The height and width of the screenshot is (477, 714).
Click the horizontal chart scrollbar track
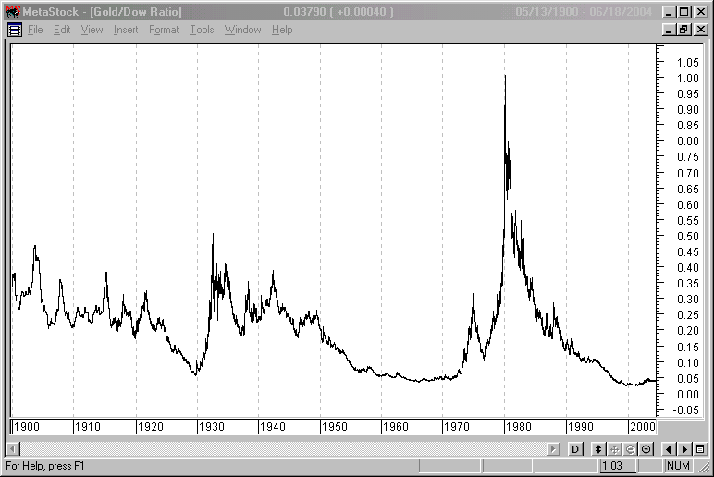283,449
